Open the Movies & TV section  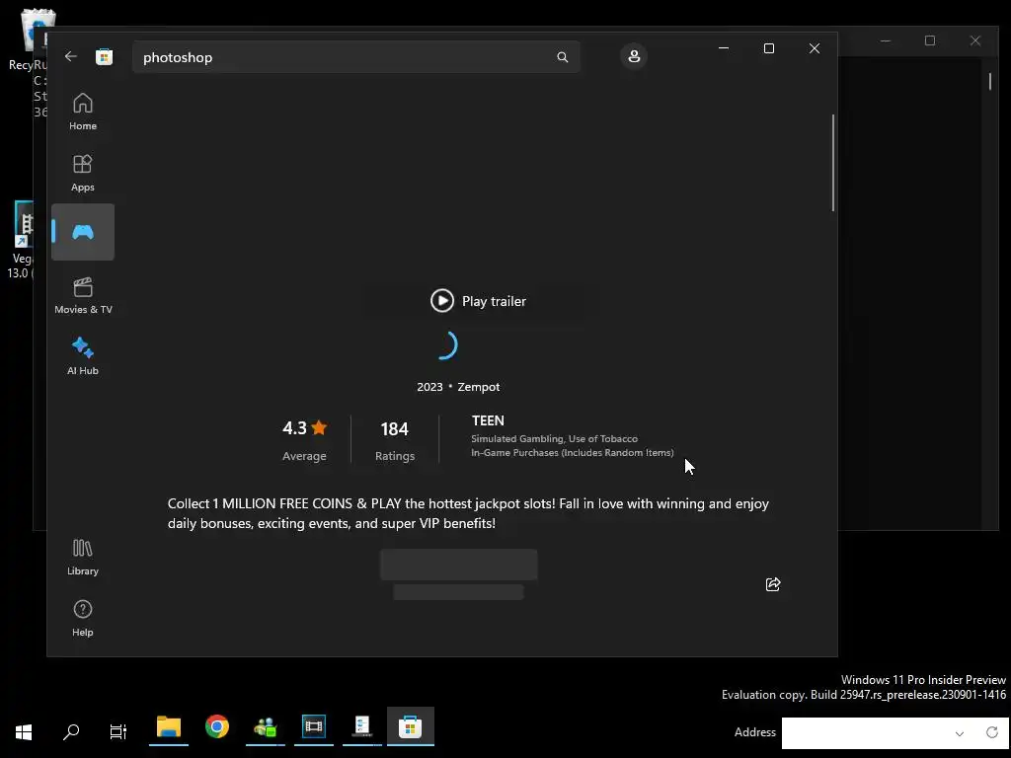(x=83, y=295)
